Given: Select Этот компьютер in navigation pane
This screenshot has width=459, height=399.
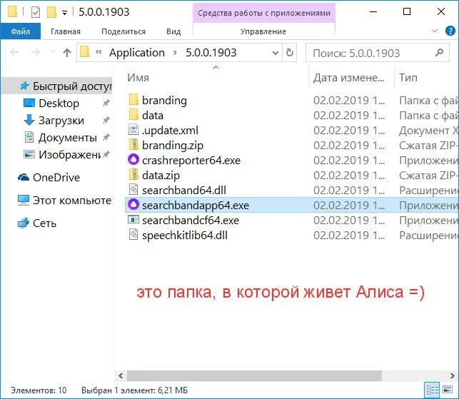Looking at the screenshot, I should click(x=71, y=201).
